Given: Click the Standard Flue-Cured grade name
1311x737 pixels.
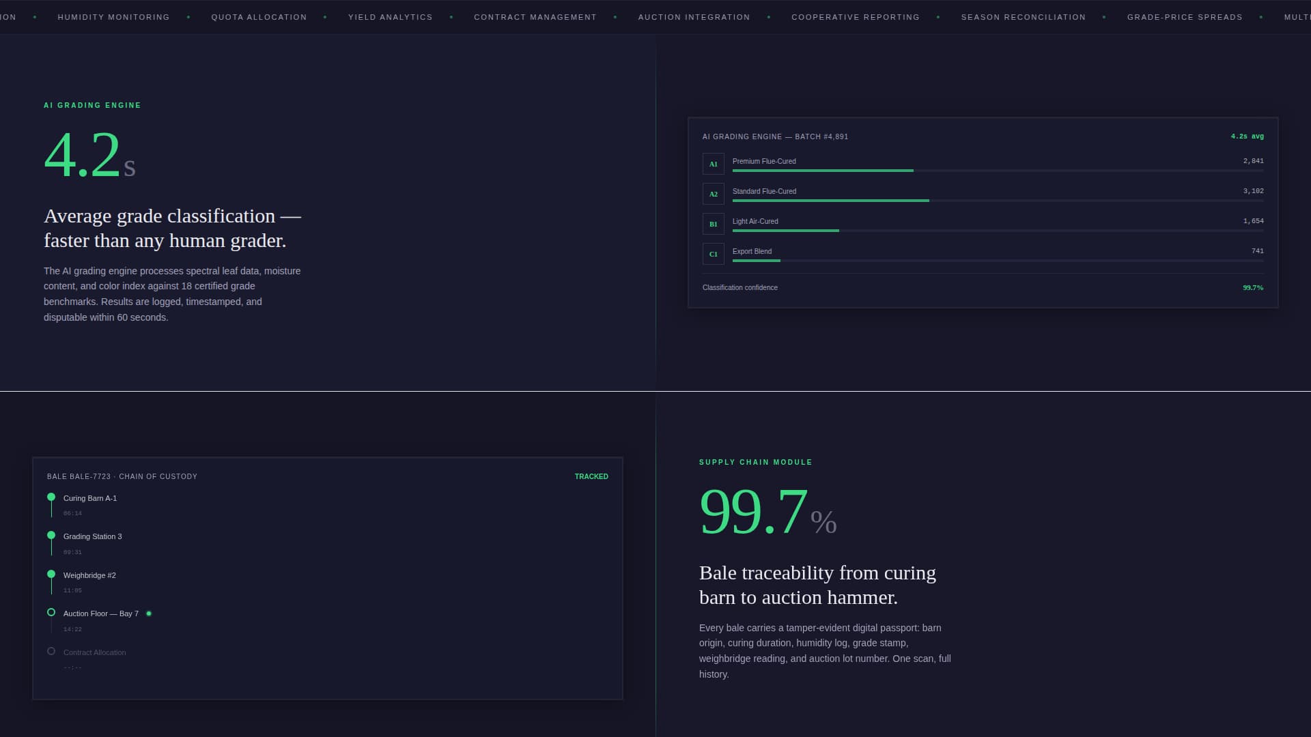Looking at the screenshot, I should pos(764,191).
